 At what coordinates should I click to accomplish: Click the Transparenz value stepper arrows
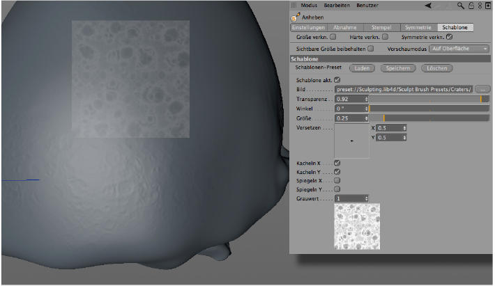[367, 100]
